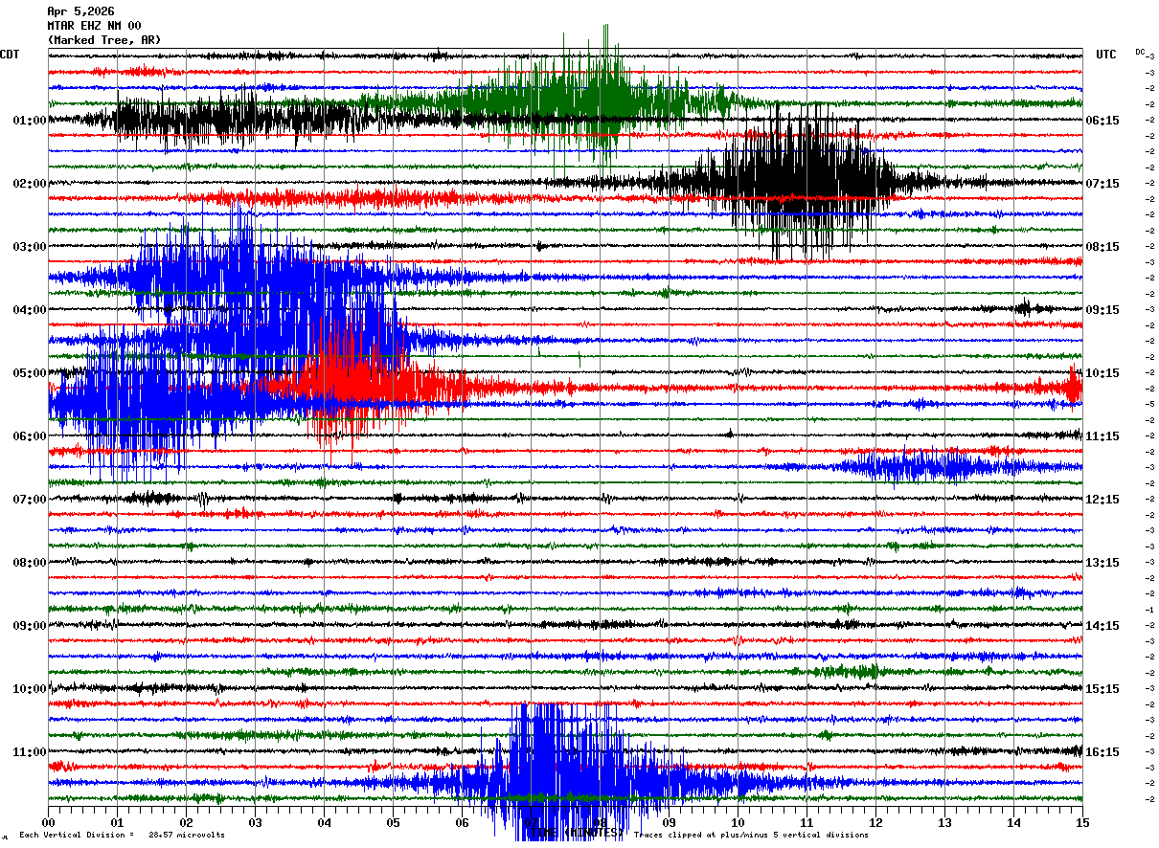This screenshot has height=848, width=1159.
Task: Click the "Each Vertical Division" scale note
Action: tap(122, 836)
